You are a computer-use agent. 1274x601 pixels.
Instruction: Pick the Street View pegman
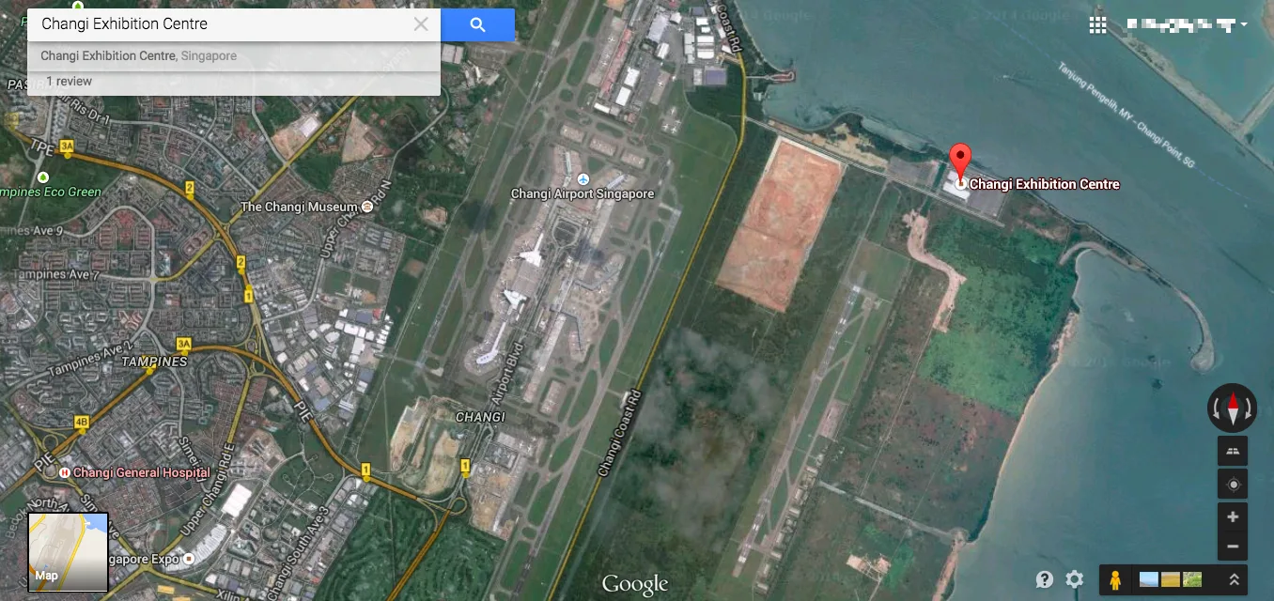point(1115,580)
